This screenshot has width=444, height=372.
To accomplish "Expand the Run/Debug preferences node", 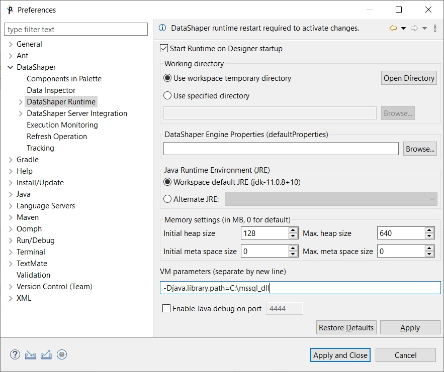I will click(x=11, y=240).
